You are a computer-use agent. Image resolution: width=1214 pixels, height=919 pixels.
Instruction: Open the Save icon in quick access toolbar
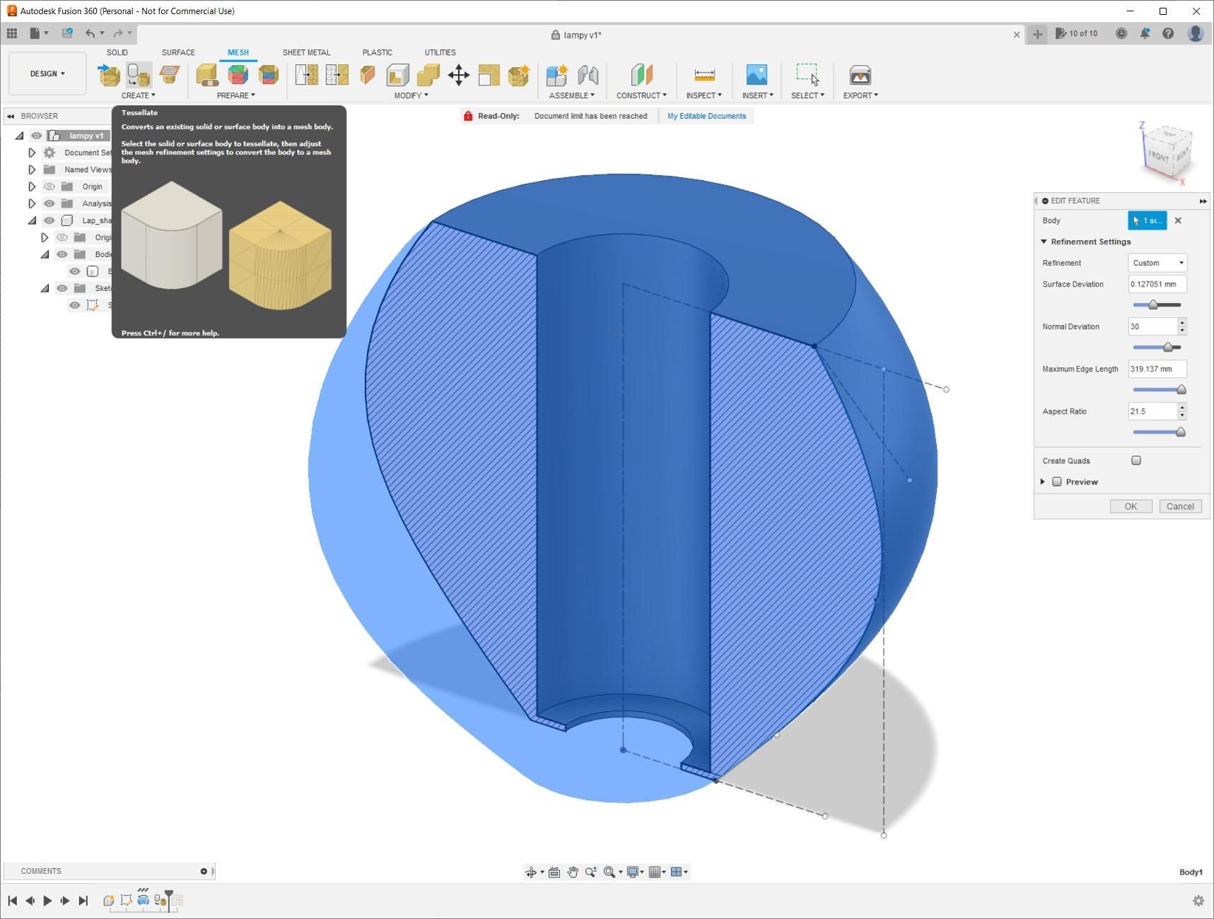click(x=68, y=33)
